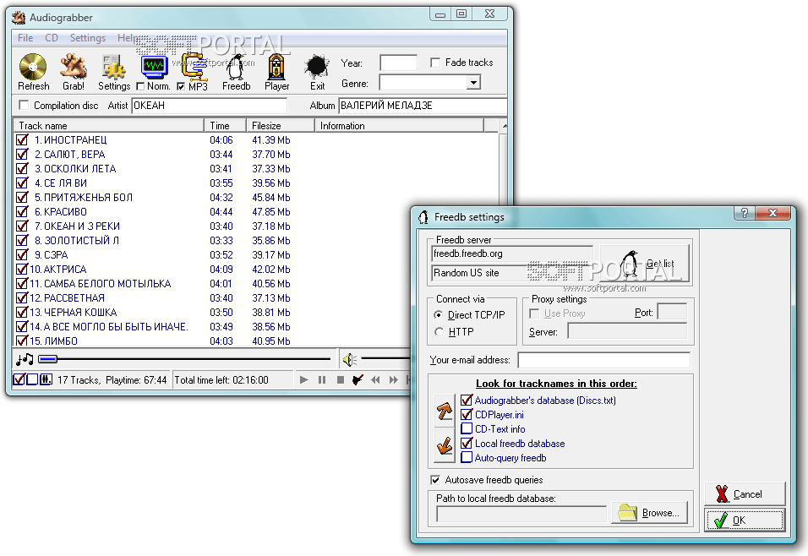
Task: Sort by the Track name column header
Action: 109,125
